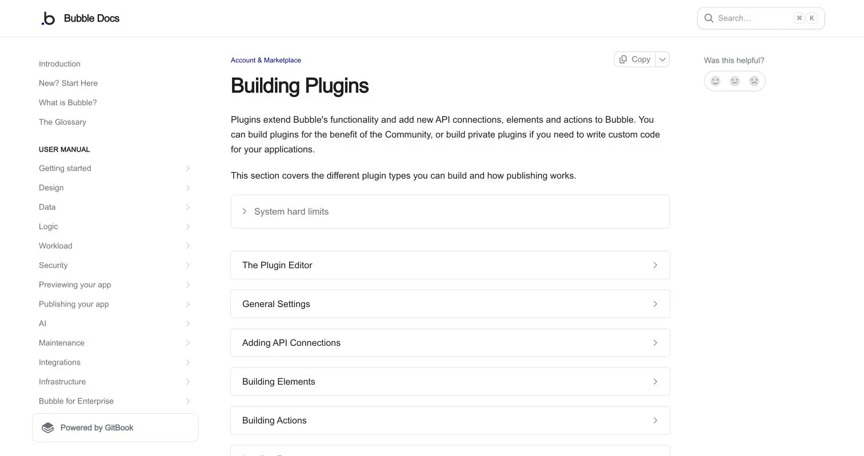The width and height of the screenshot is (864, 456).
Task: Select Maintenance in the sidebar
Action: tap(62, 343)
